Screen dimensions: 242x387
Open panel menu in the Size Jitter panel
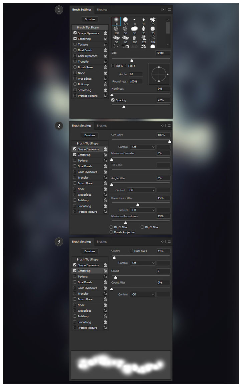point(169,126)
